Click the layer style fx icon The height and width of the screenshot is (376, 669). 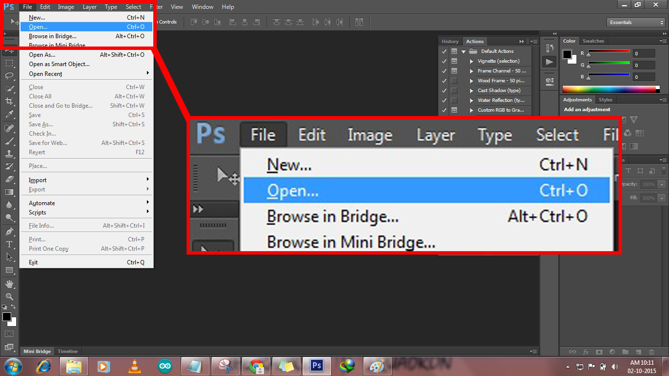[586, 352]
